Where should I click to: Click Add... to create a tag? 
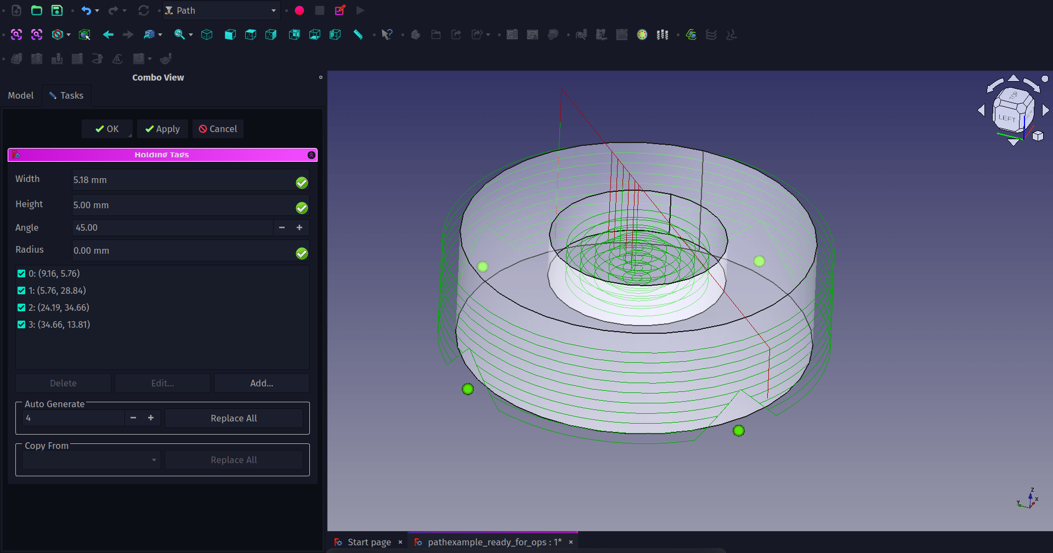point(262,383)
